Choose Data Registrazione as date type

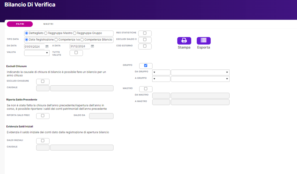click(x=27, y=40)
